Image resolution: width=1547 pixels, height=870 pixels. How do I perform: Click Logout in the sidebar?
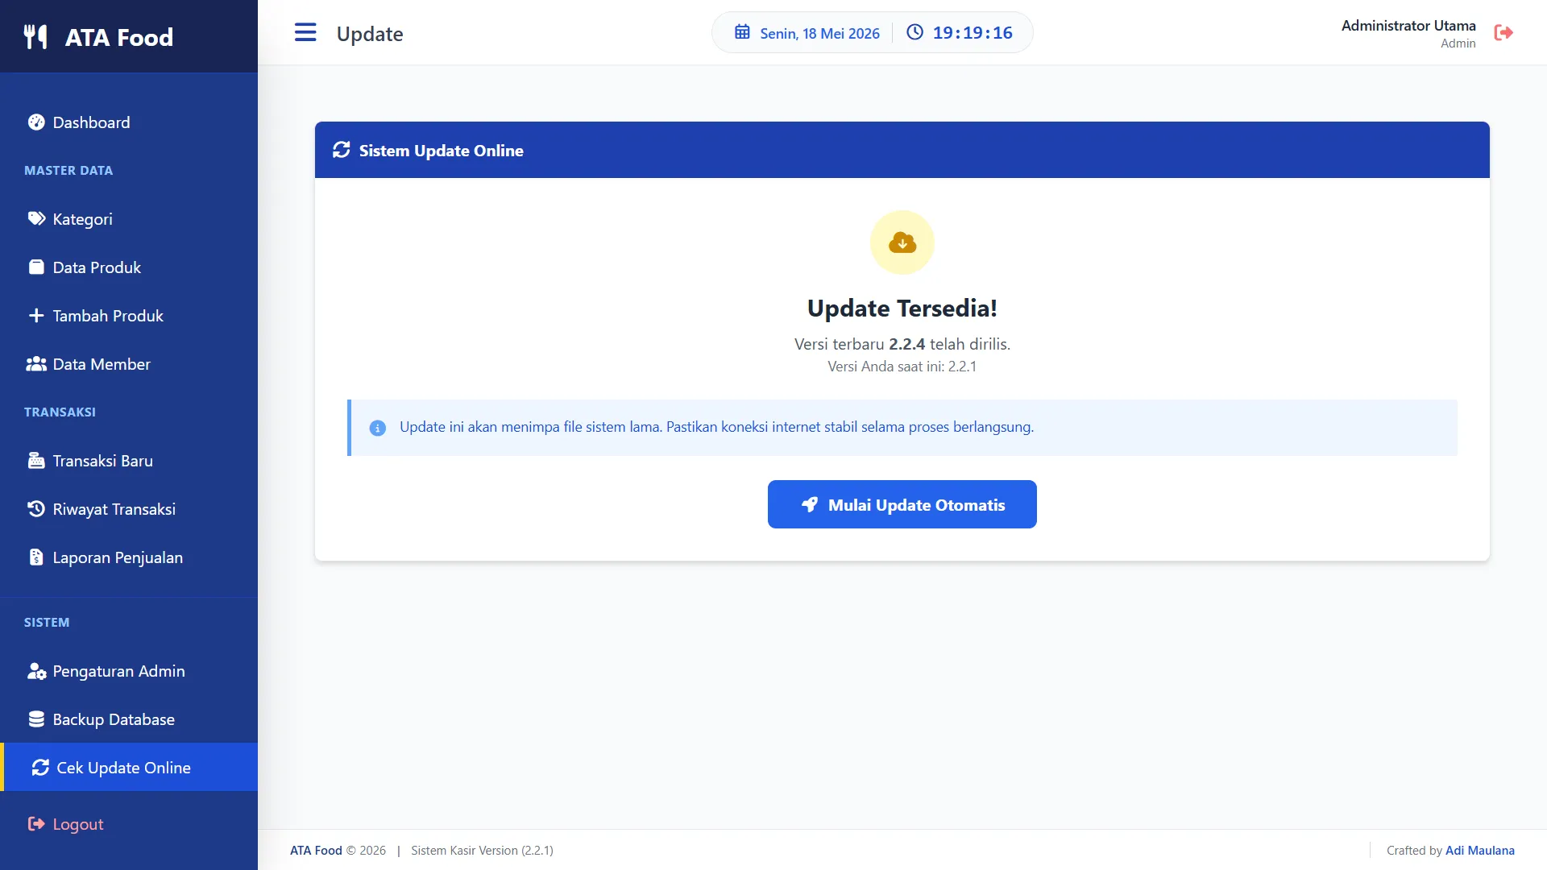pos(129,824)
